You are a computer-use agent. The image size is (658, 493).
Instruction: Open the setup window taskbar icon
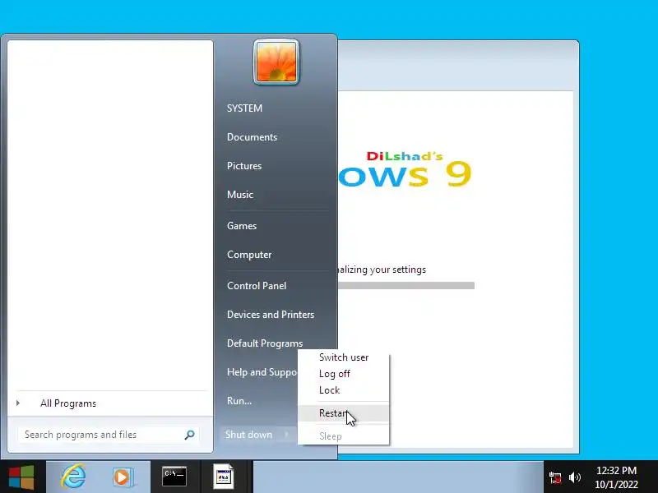tap(223, 477)
